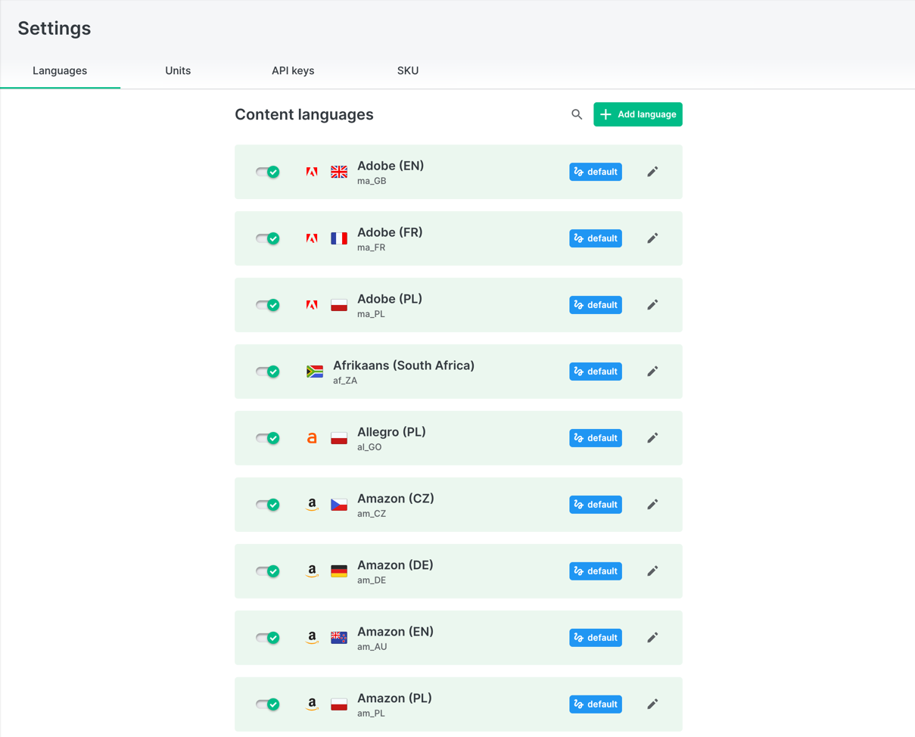Disable the Adobe (PL) language toggle
The image size is (915, 737).
point(268,305)
